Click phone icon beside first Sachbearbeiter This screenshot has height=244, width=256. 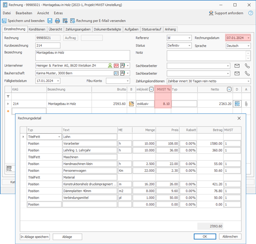click(247, 66)
